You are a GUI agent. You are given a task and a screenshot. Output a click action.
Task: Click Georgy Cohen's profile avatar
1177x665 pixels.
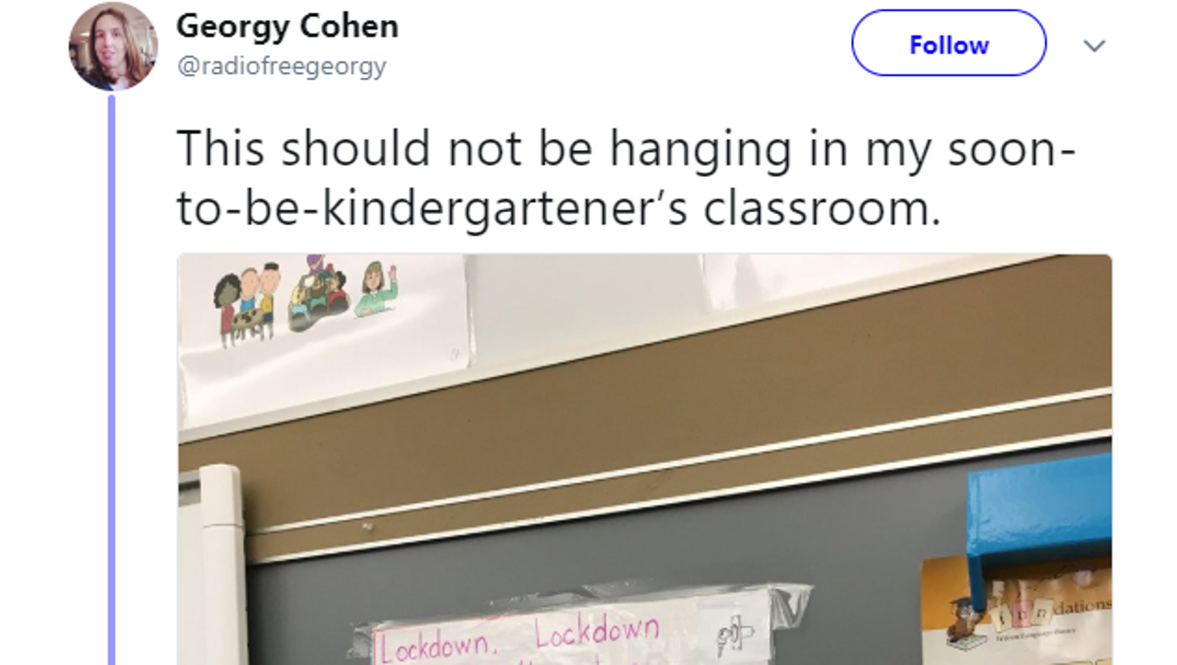click(x=114, y=47)
